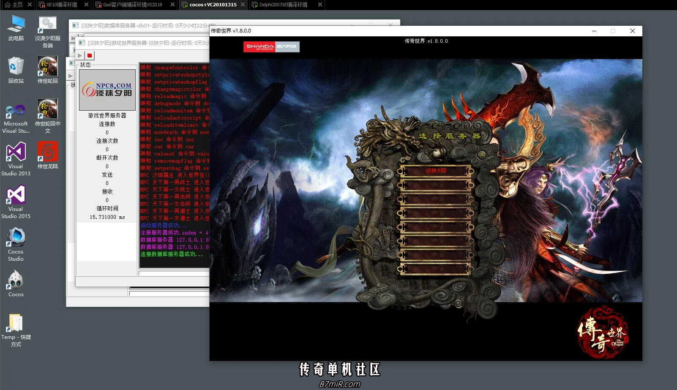Image resolution: width=677 pixels, height=390 pixels.
Task: Switch to the XE10编译环境 tab
Action: point(61,5)
